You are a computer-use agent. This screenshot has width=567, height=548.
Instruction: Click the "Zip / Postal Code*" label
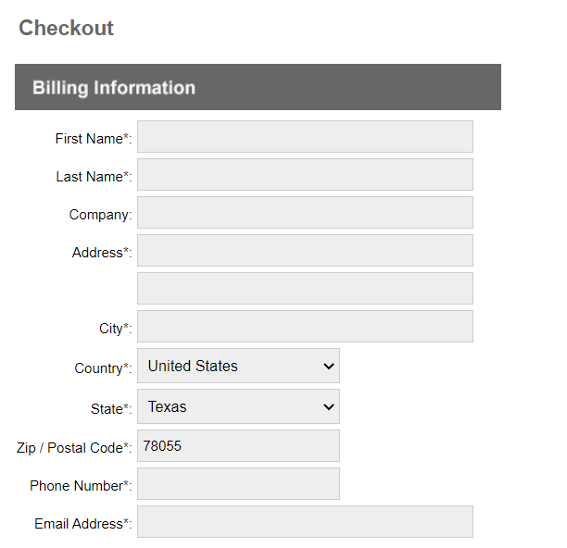coord(73,448)
